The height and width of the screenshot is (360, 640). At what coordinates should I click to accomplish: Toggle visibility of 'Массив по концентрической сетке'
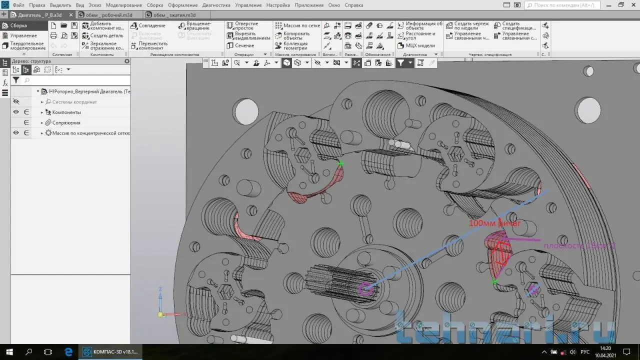(x=16, y=133)
